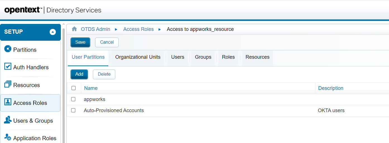Click the Partitions disc icon in sidebar
Image resolution: width=389 pixels, height=143 pixels.
coord(8,49)
